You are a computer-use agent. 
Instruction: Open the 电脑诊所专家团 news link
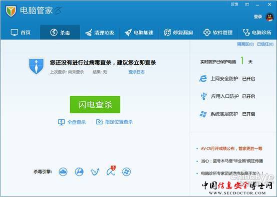tap(232, 173)
